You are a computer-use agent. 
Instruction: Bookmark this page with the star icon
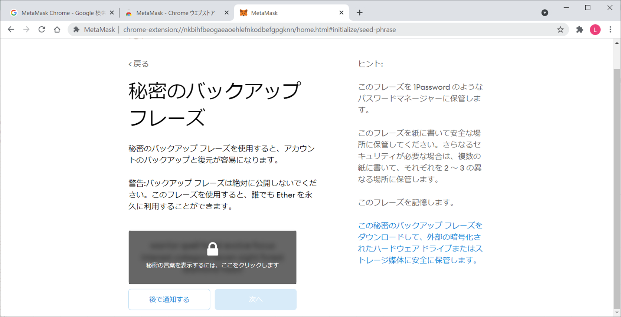(x=560, y=30)
